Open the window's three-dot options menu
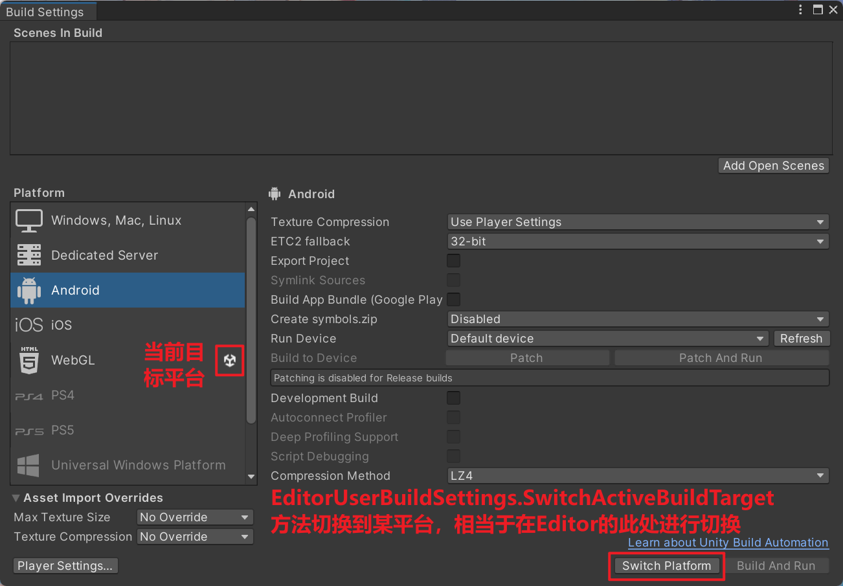843x586 pixels. point(801,10)
